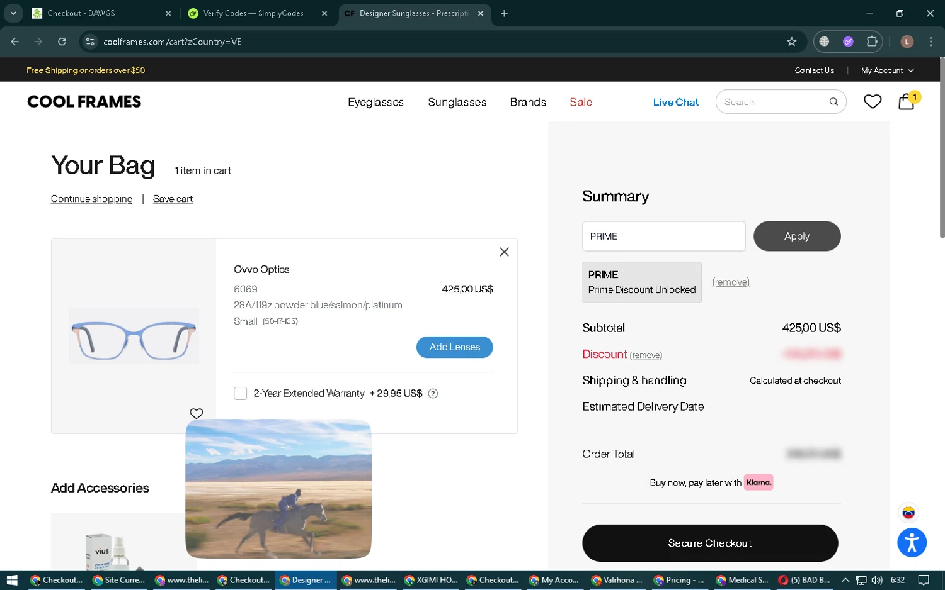Open the Chrome three-dot menu
Viewport: 945px width, 590px height.
(x=931, y=42)
